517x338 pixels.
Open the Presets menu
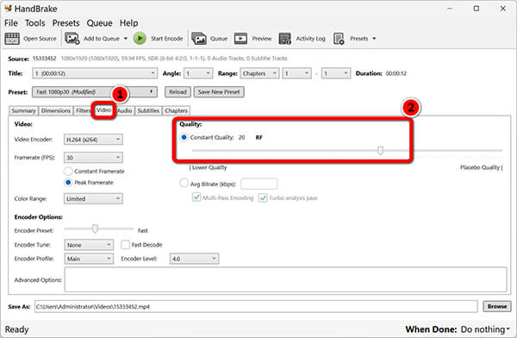click(x=66, y=23)
